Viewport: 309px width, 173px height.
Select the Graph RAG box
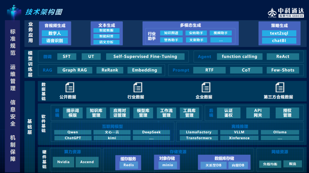[x=74, y=70]
